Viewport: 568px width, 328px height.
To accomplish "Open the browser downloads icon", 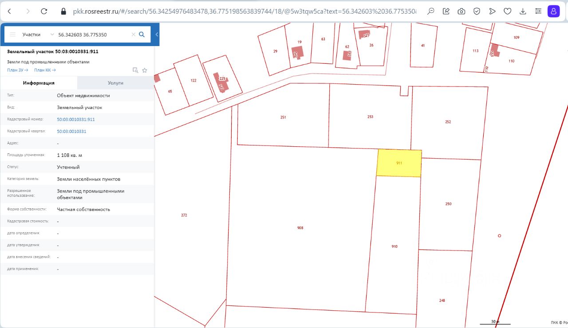I will (523, 11).
